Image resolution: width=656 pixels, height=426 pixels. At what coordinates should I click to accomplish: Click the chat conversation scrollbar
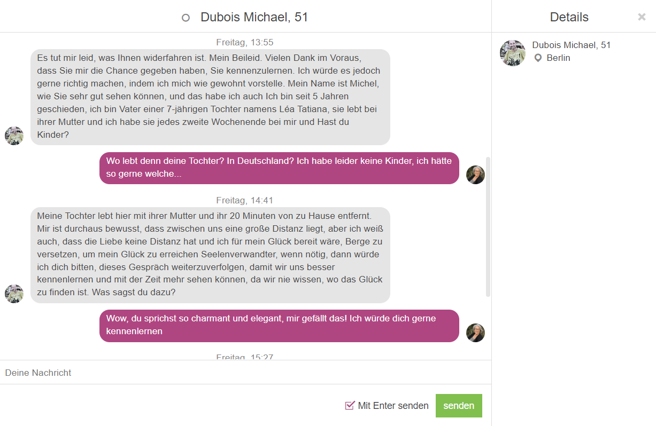488,227
